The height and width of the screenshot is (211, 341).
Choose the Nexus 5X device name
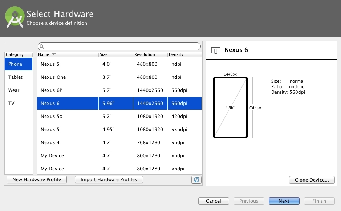point(52,116)
